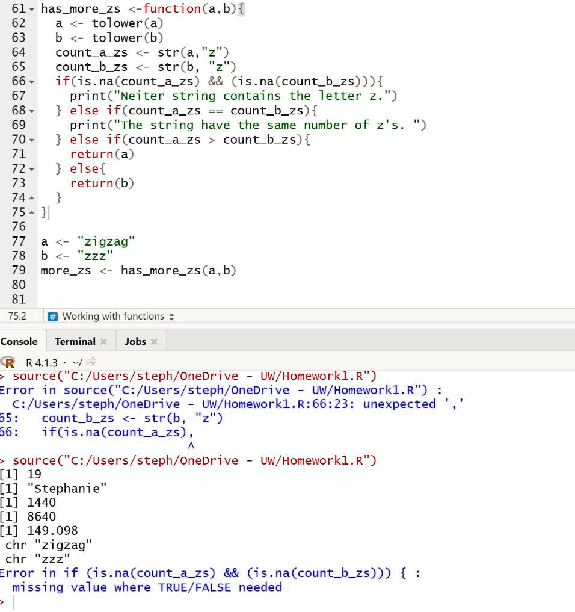This screenshot has width=575, height=612.
Task: Collapse the if-block fold arrow on line 66
Action: tap(32, 82)
